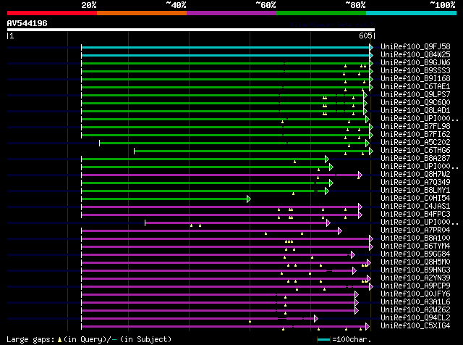
Task: Select the UniRef100_C0HI54 subject label
Action: click(x=415, y=199)
